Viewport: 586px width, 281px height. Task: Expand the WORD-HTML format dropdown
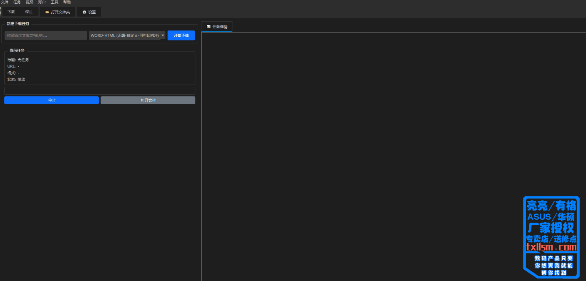point(124,35)
